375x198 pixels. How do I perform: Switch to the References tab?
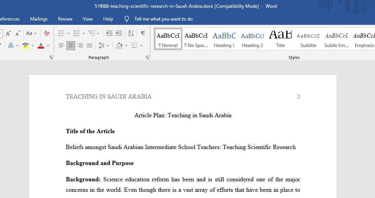10,19
